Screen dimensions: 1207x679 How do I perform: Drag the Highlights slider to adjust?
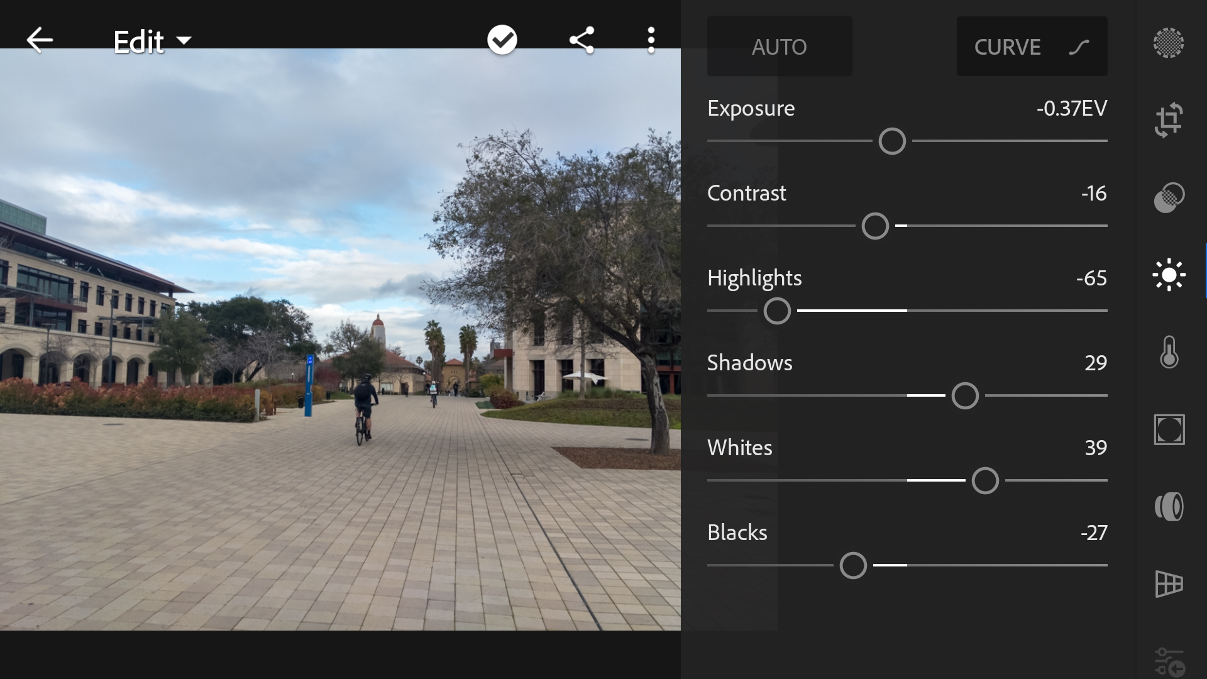click(x=777, y=310)
